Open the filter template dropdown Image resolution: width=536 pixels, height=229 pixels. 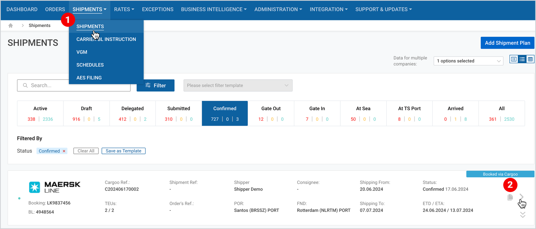point(238,85)
